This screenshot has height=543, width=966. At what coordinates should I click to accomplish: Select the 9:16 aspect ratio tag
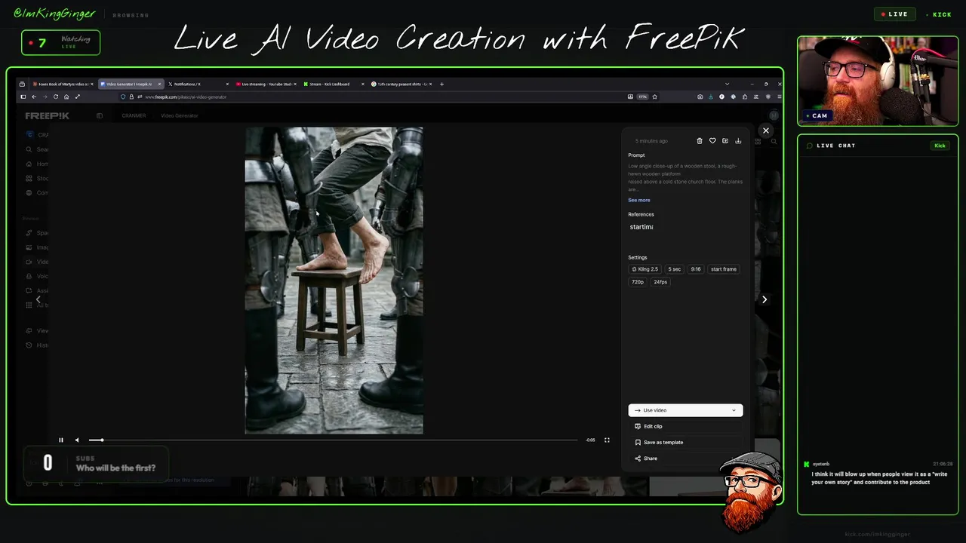[x=696, y=269]
